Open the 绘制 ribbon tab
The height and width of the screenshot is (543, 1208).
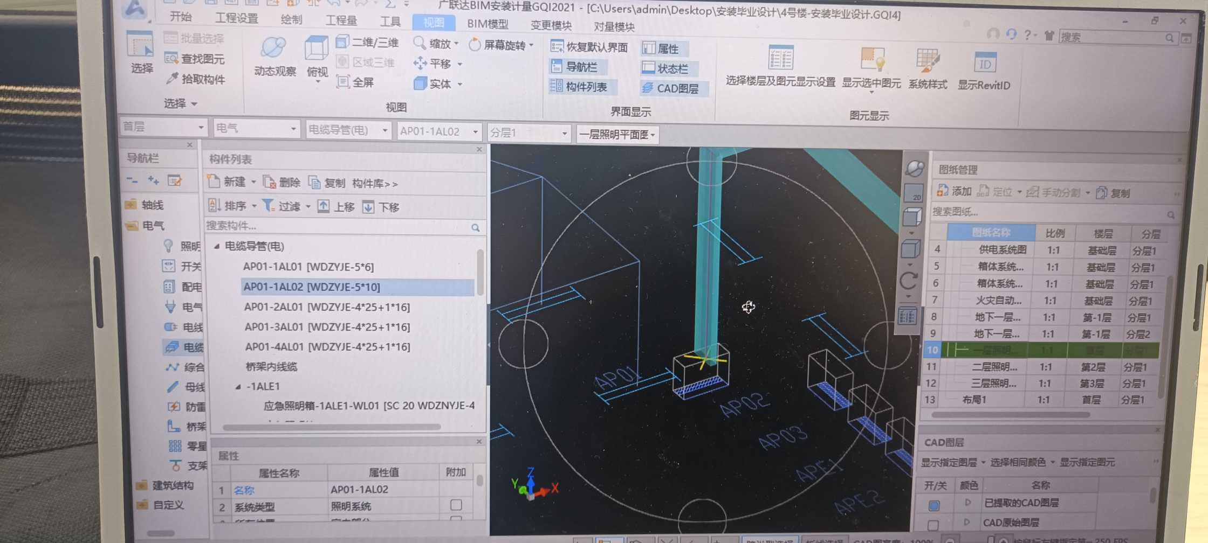pos(291,19)
